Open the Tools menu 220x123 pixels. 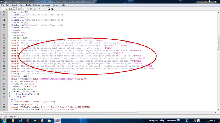[28, 5]
